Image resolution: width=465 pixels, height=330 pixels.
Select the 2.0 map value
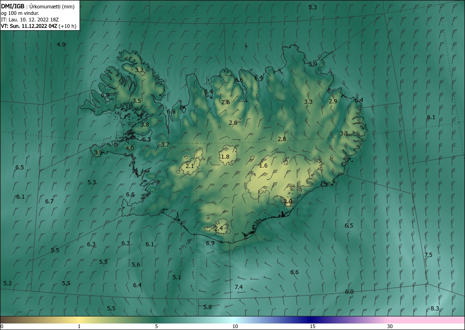coord(288,201)
